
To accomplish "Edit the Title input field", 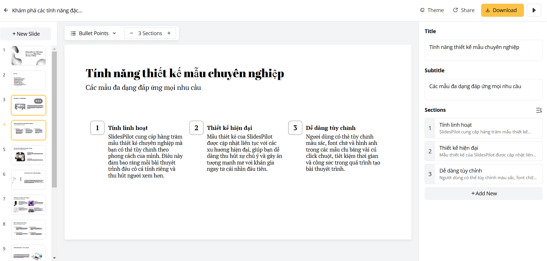I will (x=484, y=50).
